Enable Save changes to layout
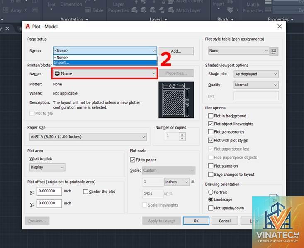This screenshot has width=304, height=248. click(211, 174)
